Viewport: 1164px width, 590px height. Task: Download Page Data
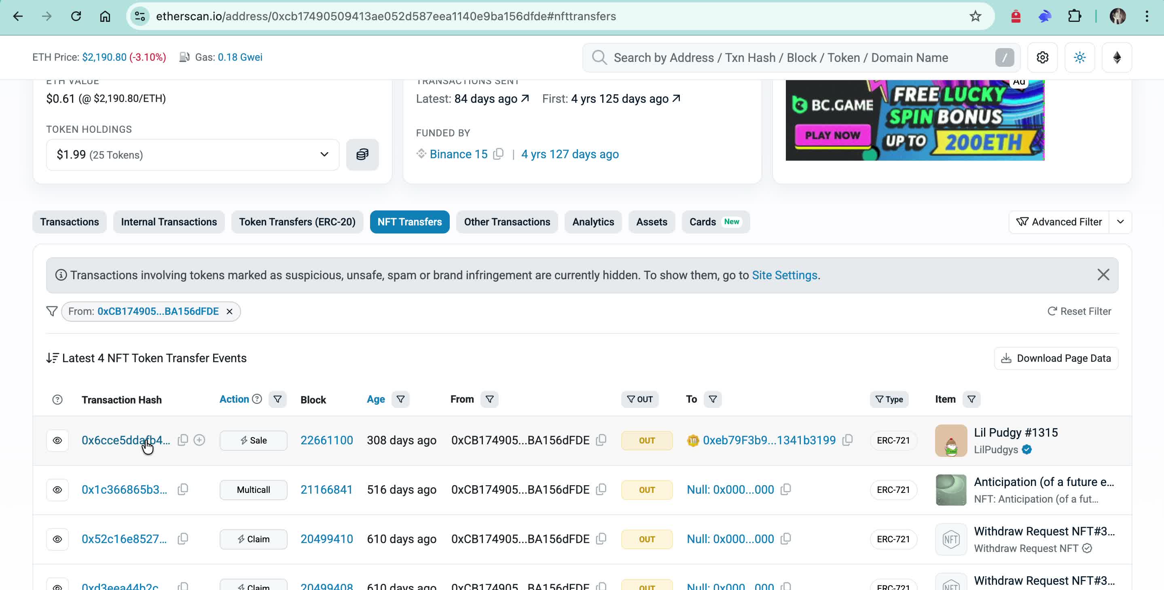click(x=1056, y=359)
